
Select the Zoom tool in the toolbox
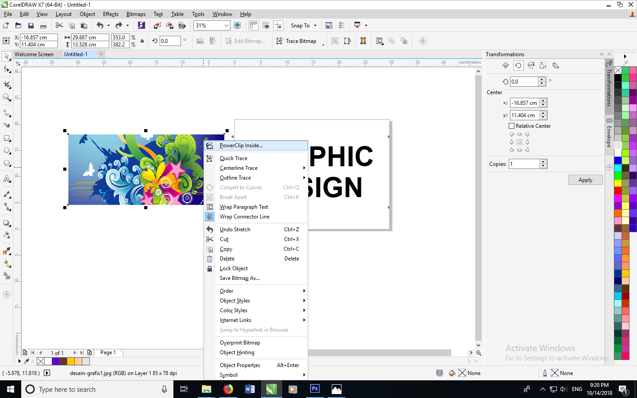[x=7, y=97]
